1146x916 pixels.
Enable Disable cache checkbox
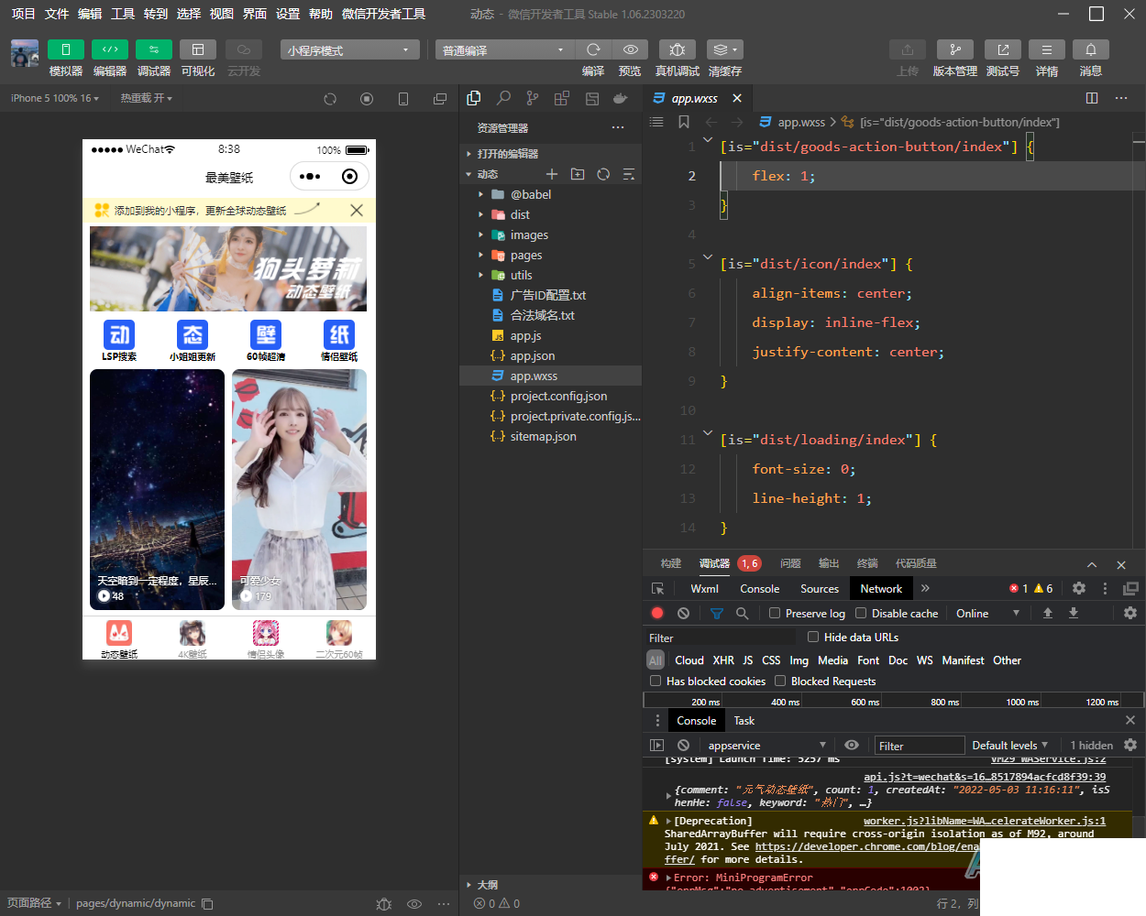(861, 613)
